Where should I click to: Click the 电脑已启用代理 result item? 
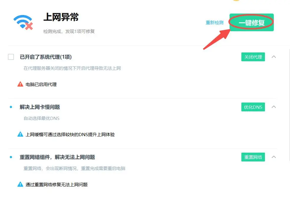pyautogui.click(x=41, y=84)
